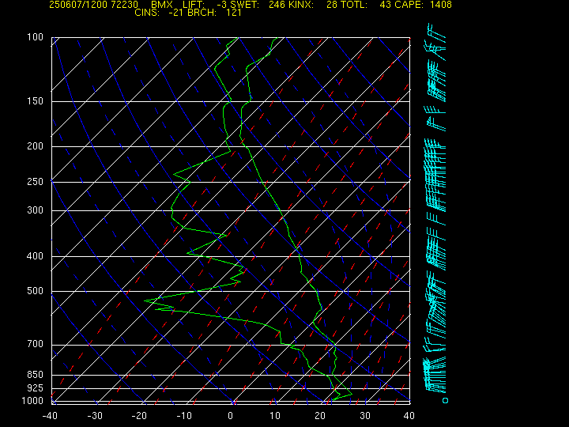
Task: Click the KINX: 28 index value
Action: point(312,5)
